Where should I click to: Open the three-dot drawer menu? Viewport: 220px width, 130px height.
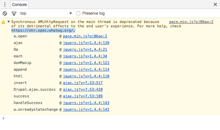coord(5,4)
